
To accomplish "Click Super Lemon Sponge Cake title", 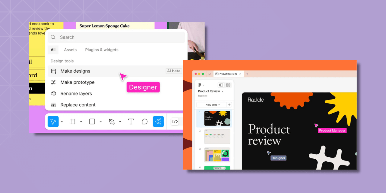I will pos(105,26).
